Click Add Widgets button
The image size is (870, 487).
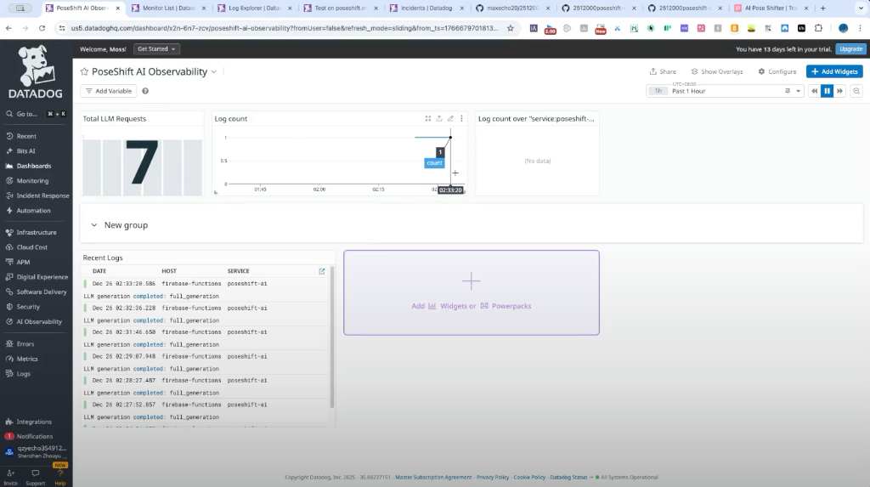point(834,71)
